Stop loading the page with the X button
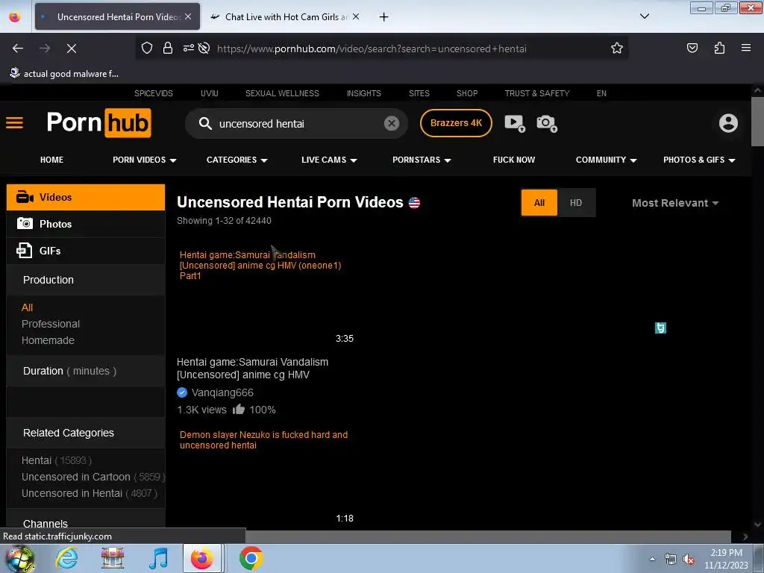The height and width of the screenshot is (573, 764). (71, 48)
